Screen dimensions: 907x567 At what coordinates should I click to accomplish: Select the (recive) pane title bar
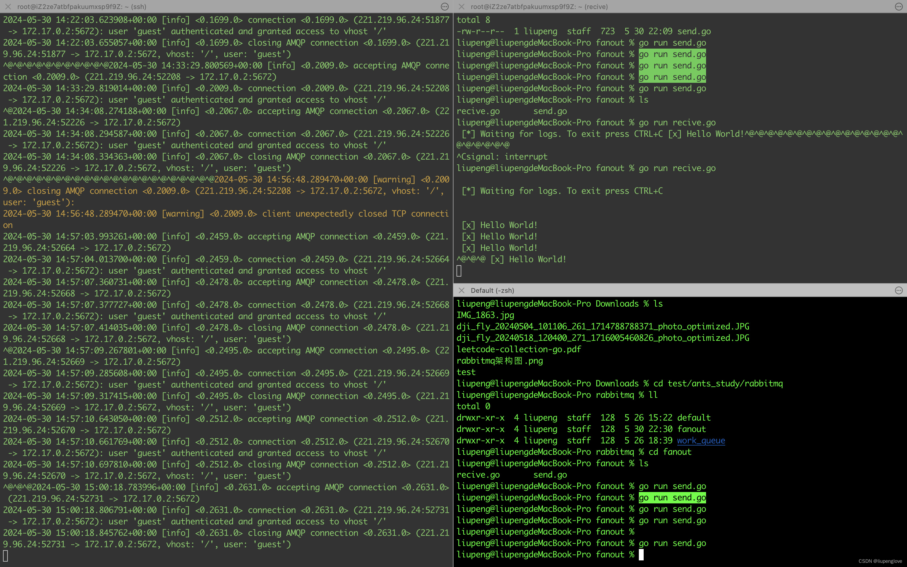pyautogui.click(x=539, y=6)
